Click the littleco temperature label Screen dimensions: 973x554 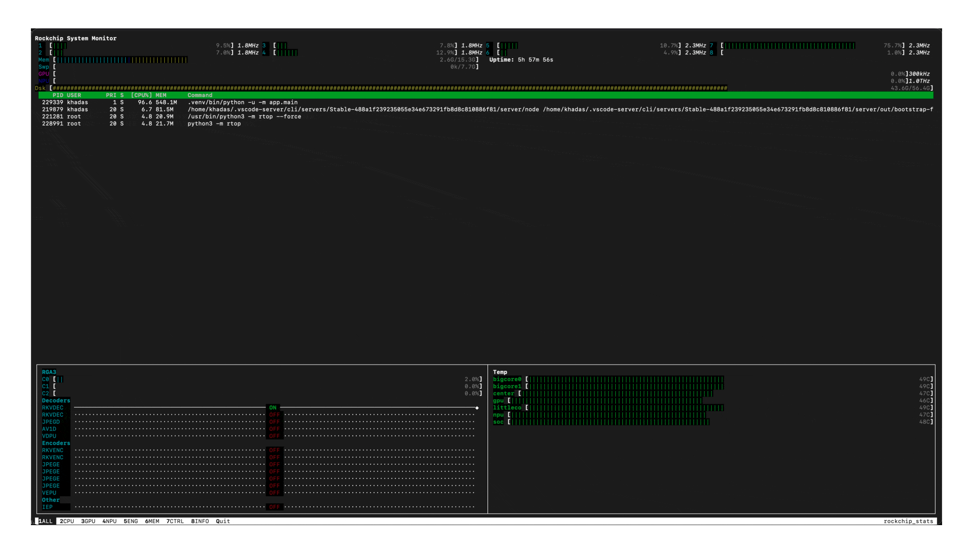tap(507, 408)
